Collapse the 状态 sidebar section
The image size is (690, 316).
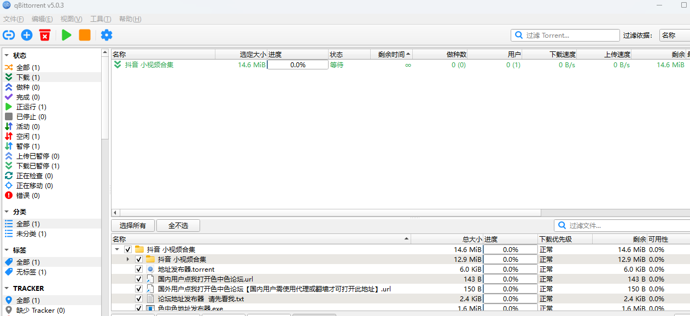click(7, 55)
